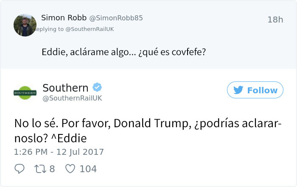Click the 18h timestamp of the reply
This screenshot has height=187, width=297.
(275, 20)
